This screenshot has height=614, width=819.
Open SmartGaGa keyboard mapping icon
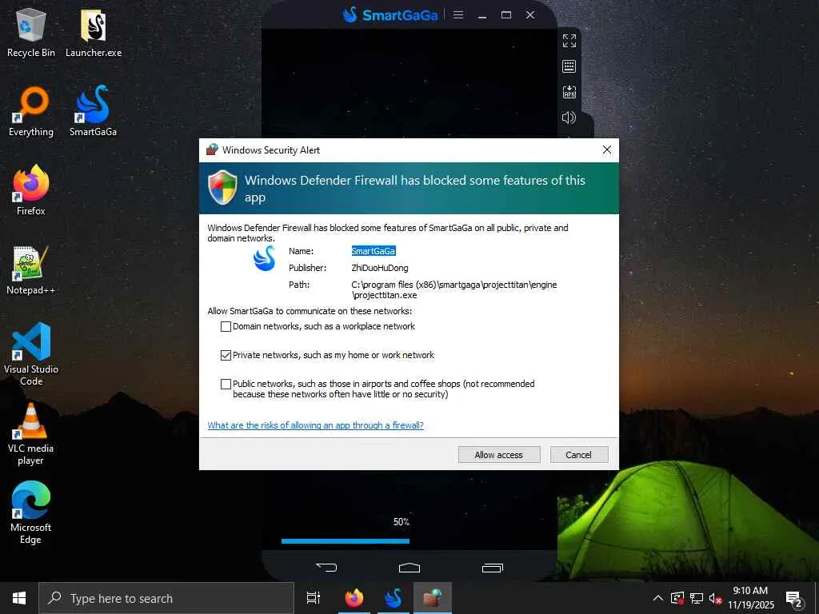pos(569,66)
